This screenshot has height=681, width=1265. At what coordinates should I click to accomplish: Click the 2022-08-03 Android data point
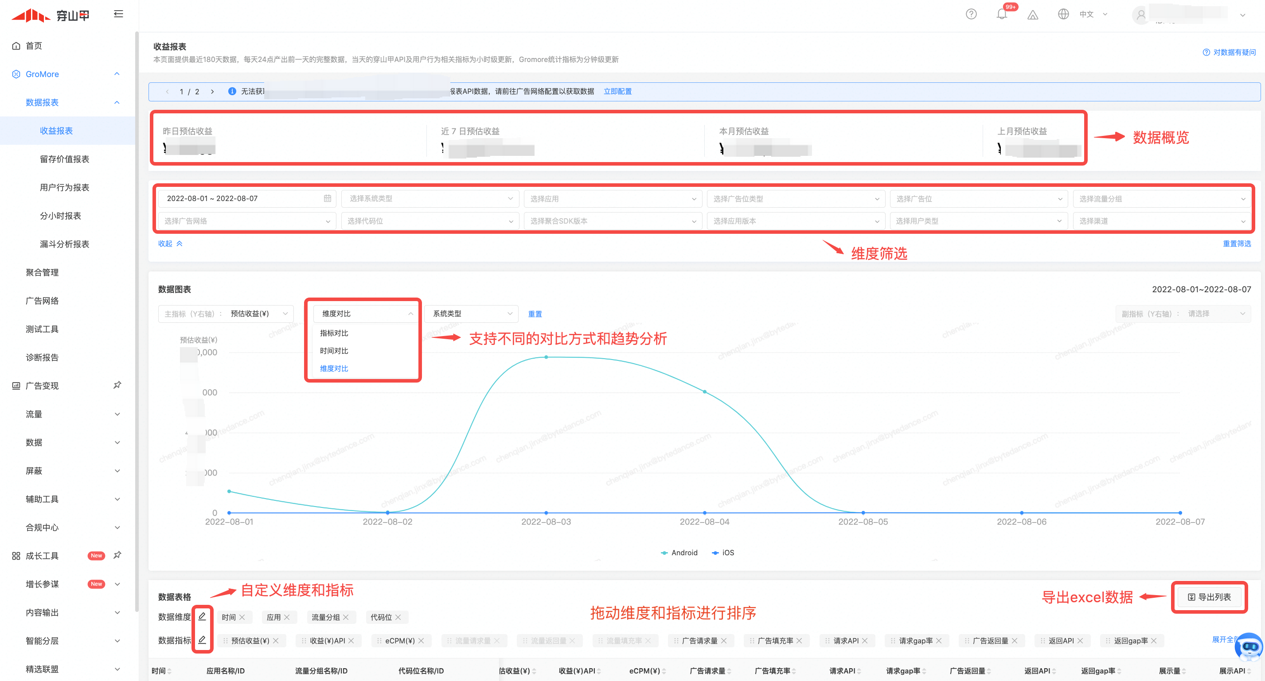click(546, 357)
